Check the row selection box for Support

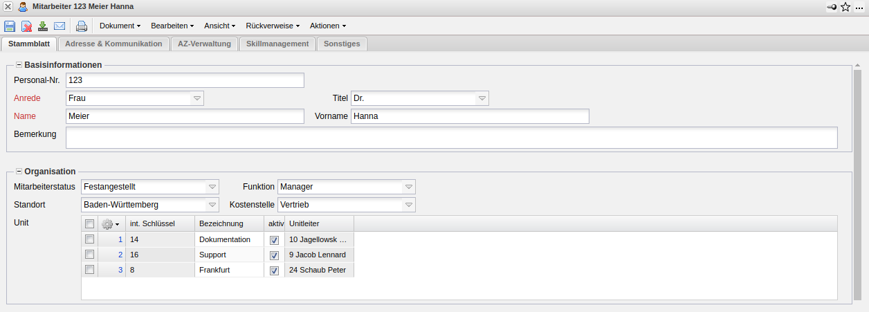point(89,254)
